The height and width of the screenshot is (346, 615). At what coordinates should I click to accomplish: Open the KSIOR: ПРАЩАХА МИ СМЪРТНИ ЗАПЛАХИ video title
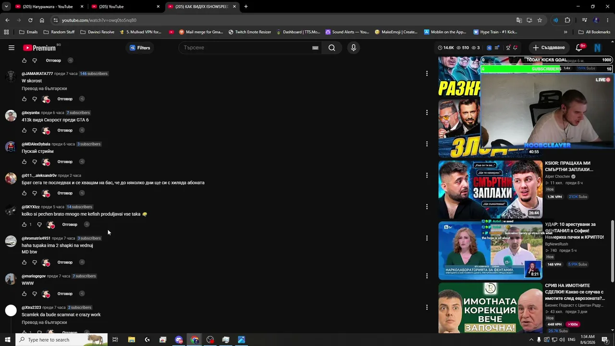pyautogui.click(x=569, y=166)
